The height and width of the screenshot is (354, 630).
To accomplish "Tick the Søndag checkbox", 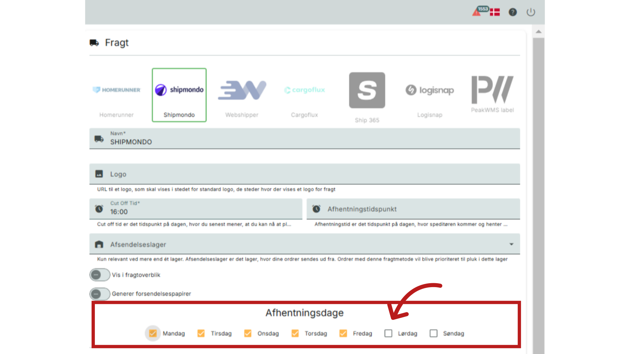I will click(x=433, y=333).
